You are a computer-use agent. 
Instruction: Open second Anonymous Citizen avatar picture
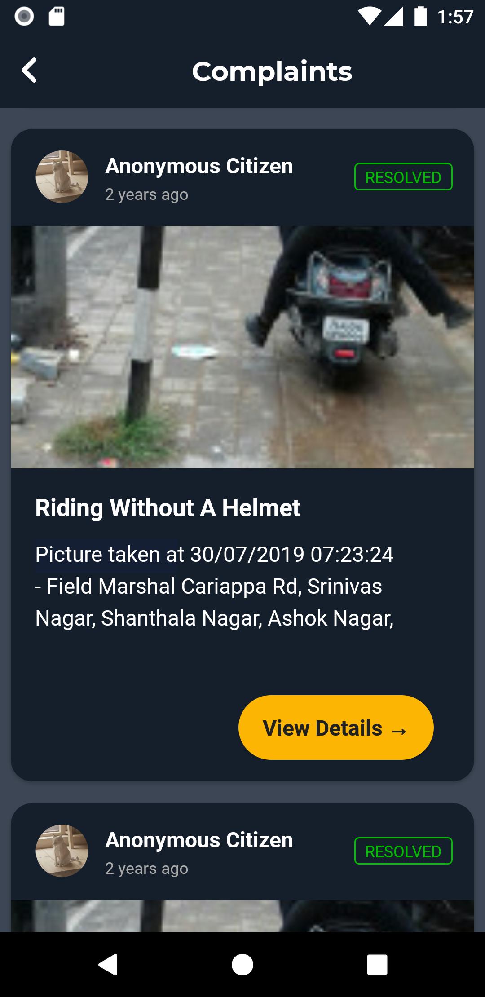click(x=62, y=851)
